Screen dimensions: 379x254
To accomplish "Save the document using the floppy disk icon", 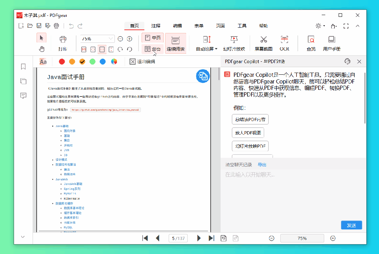I will coord(39,26).
